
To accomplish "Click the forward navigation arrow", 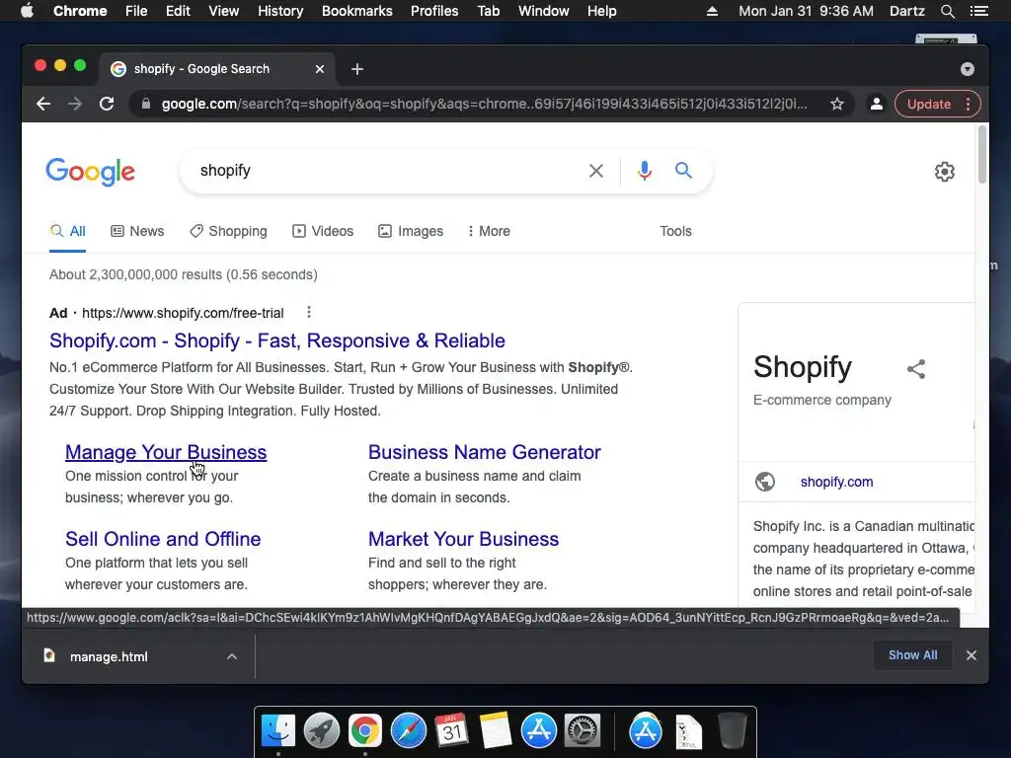I will click(x=75, y=104).
